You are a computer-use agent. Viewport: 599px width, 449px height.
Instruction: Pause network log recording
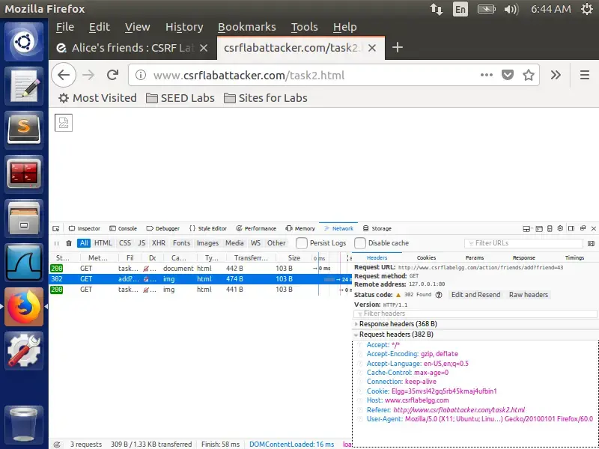(57, 243)
